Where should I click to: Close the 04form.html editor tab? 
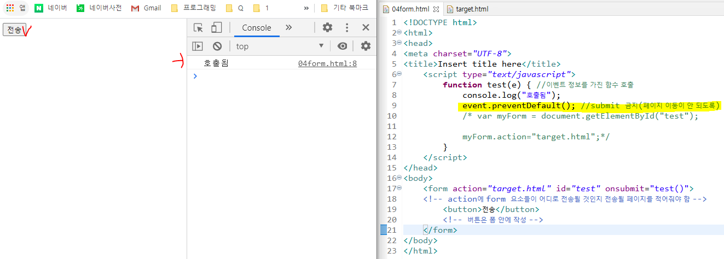(436, 9)
